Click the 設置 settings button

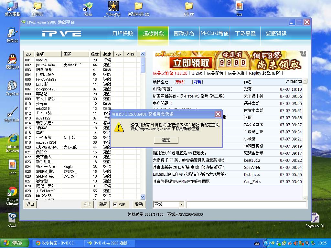point(103,204)
